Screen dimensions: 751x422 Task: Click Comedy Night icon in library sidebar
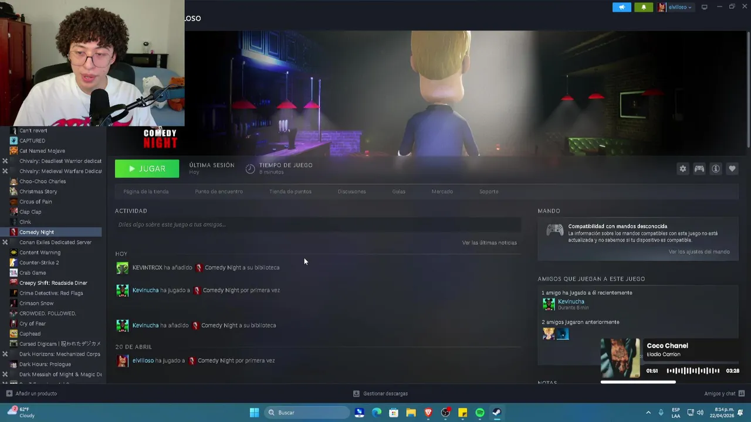(13, 232)
